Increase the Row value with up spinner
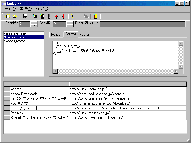 click(x=34, y=23)
